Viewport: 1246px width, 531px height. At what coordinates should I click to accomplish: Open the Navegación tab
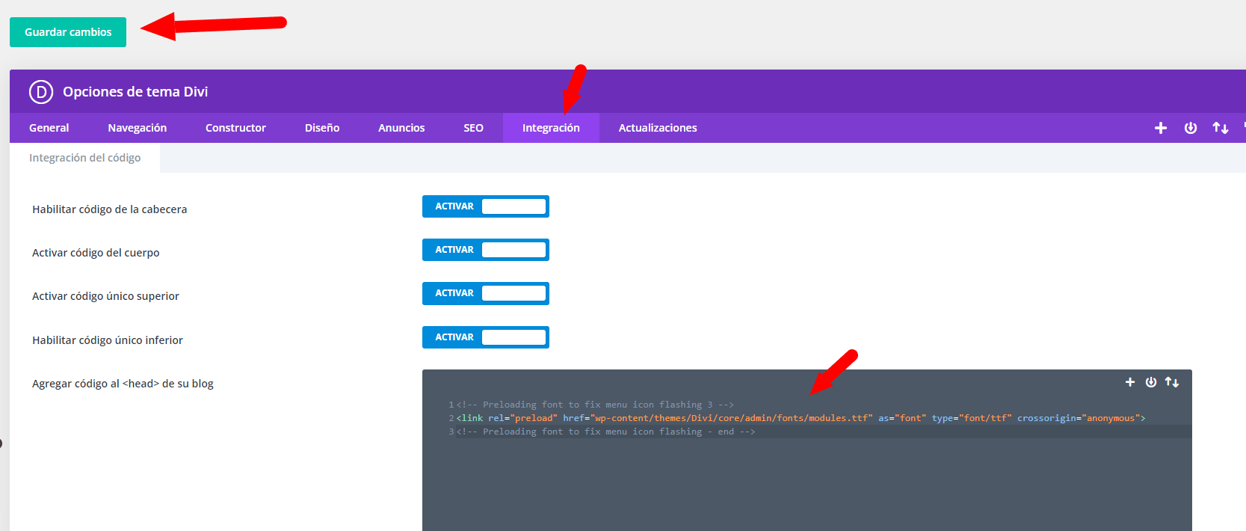137,128
